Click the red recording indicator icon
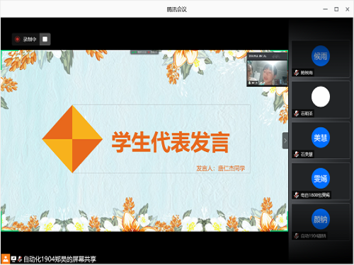This screenshot has height=265, width=354. (x=17, y=39)
